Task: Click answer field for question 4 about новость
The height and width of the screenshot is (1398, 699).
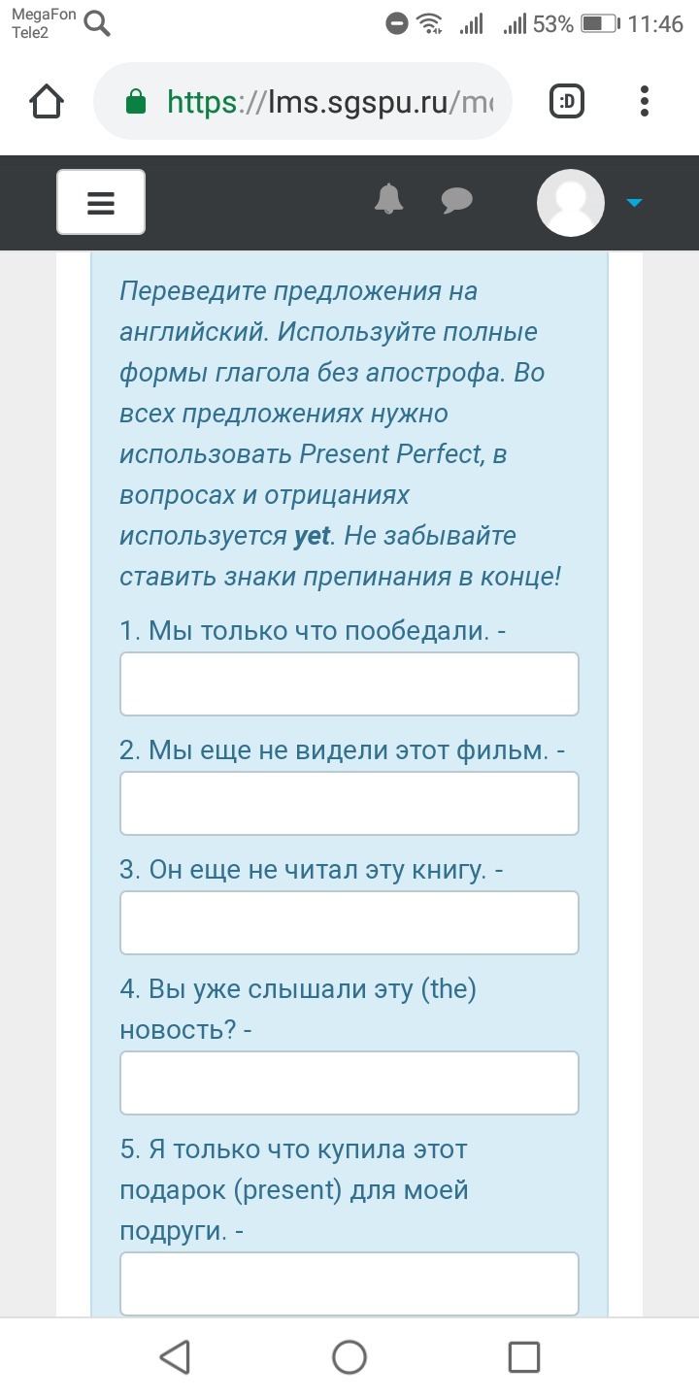Action: 349,1082
